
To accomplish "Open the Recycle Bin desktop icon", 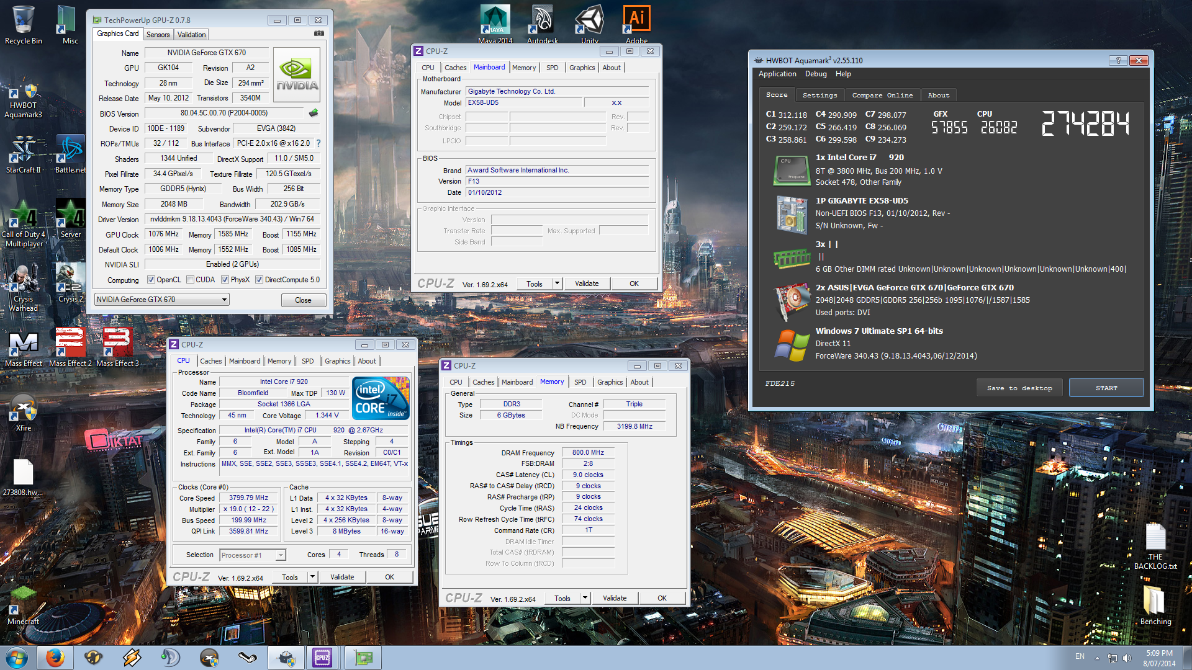I will coord(24,25).
